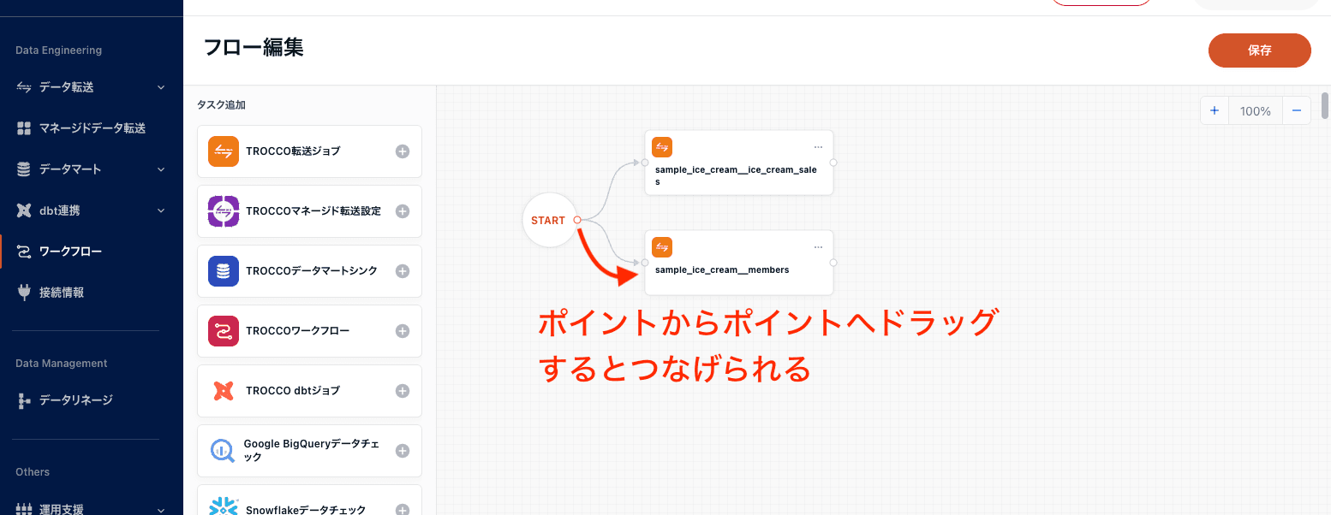
Task: Select the TROCCO転送ジョブ icon in task panel
Action: click(223, 151)
